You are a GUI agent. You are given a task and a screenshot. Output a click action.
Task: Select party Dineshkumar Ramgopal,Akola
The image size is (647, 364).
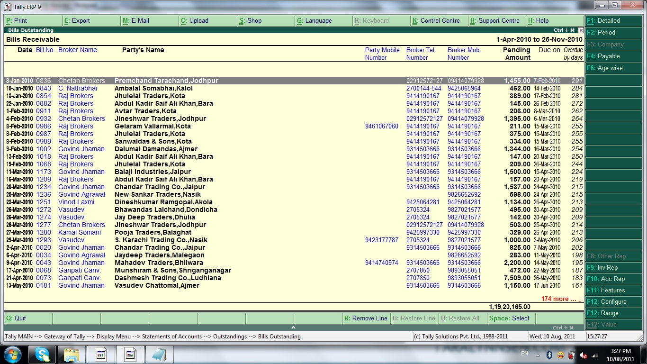pyautogui.click(x=163, y=202)
